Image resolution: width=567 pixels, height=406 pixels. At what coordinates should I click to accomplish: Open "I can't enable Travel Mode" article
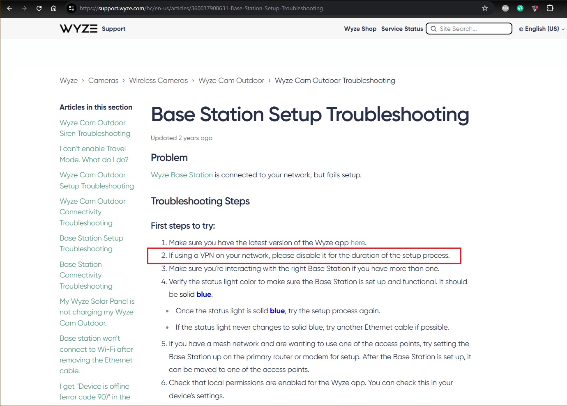(94, 154)
